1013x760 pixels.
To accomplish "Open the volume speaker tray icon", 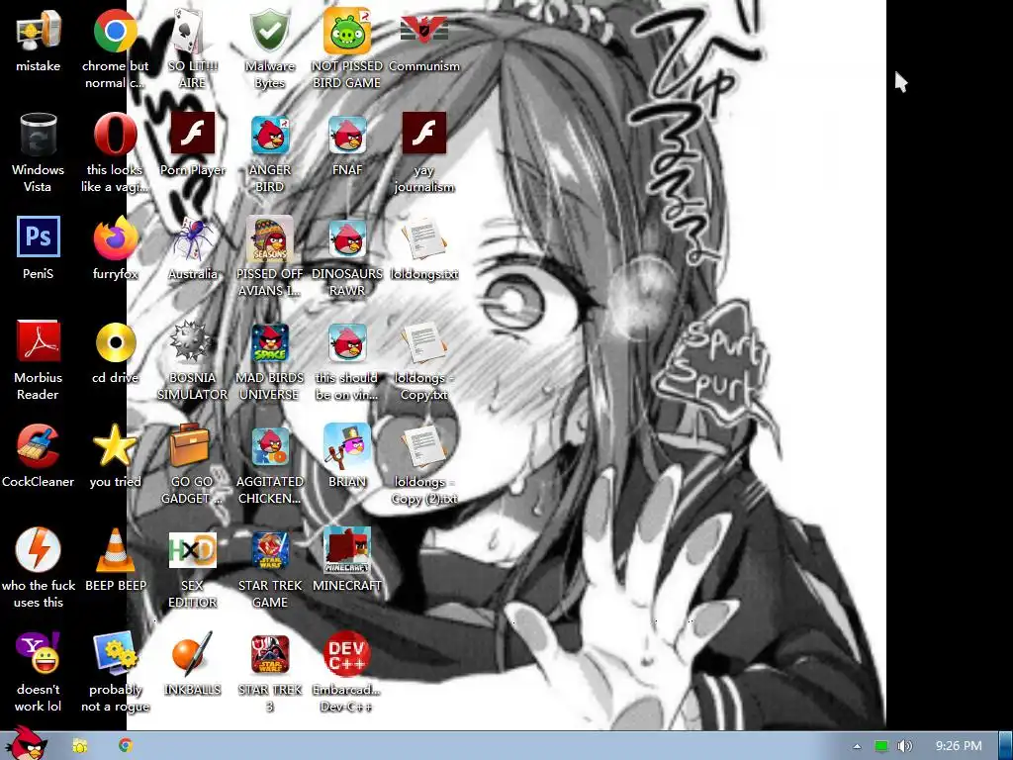I will (x=905, y=746).
